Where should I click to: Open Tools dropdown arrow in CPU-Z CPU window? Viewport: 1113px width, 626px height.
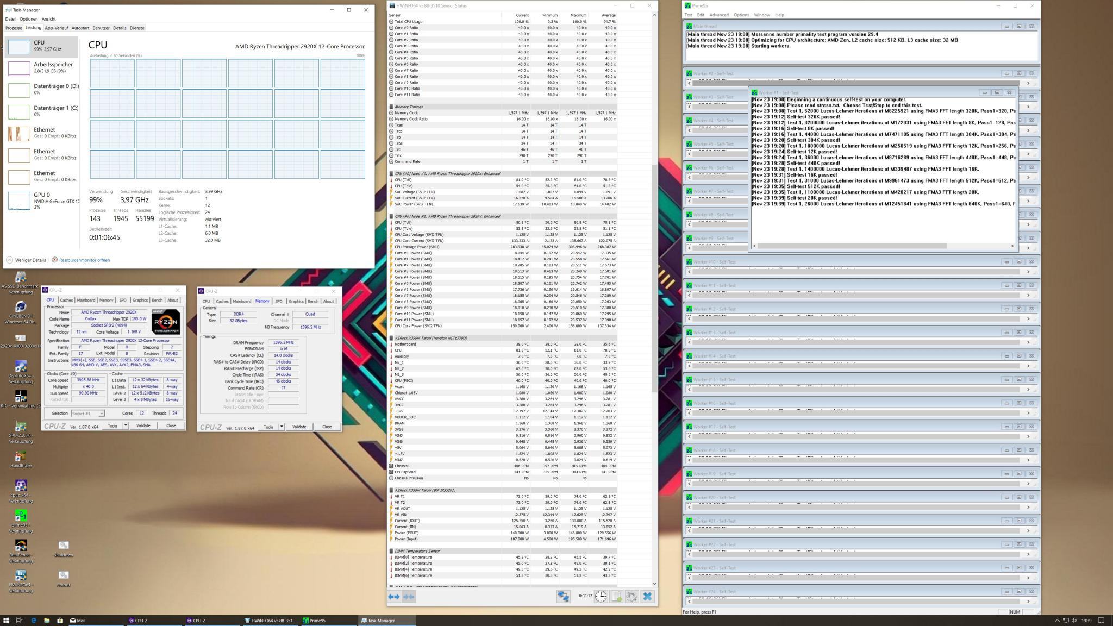pos(125,425)
